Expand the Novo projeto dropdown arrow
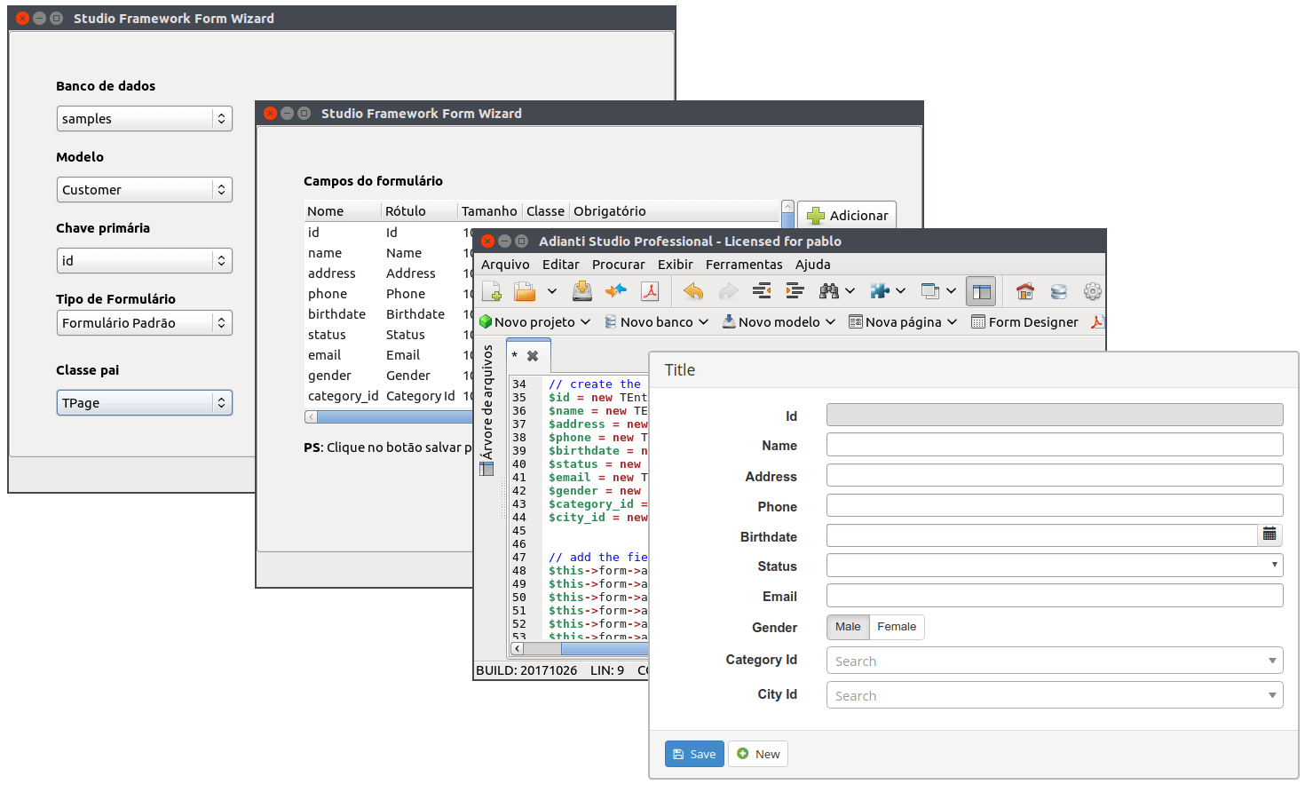Screen dimensions: 1305x792 585,322
